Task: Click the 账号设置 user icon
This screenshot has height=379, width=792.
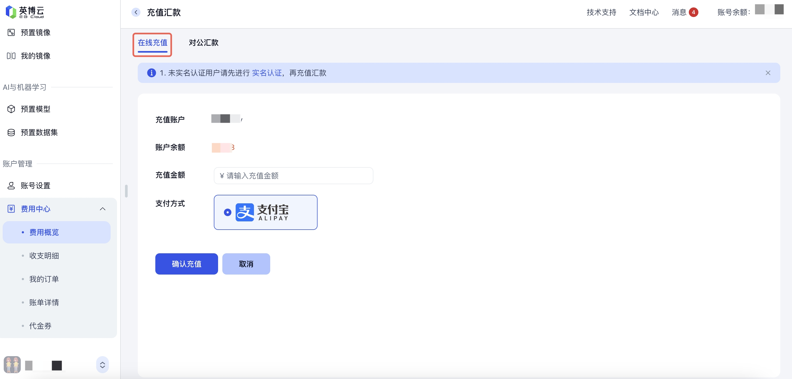Action: coord(11,186)
